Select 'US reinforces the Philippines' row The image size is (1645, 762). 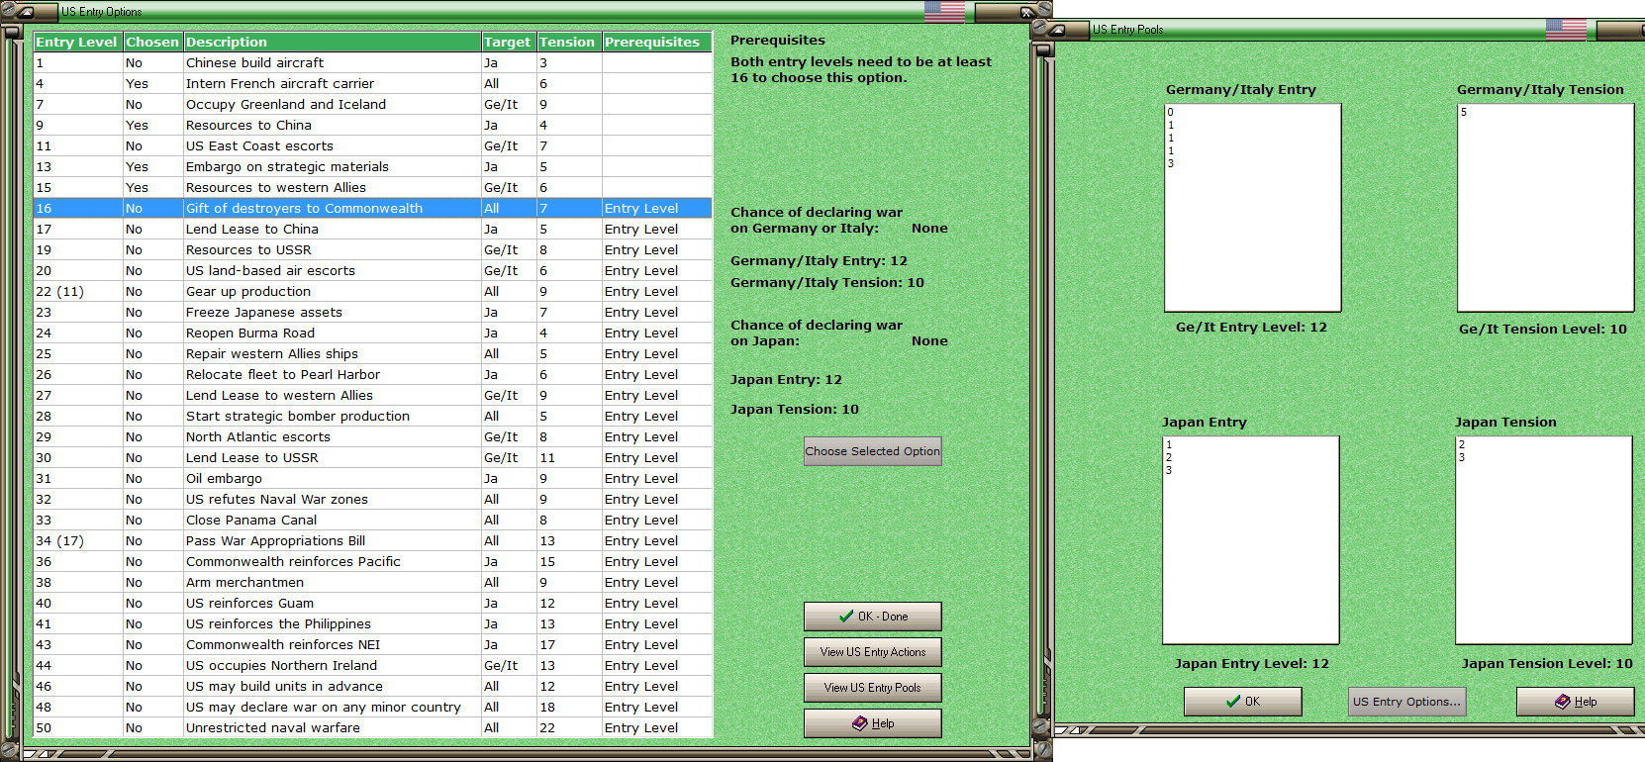(x=372, y=623)
